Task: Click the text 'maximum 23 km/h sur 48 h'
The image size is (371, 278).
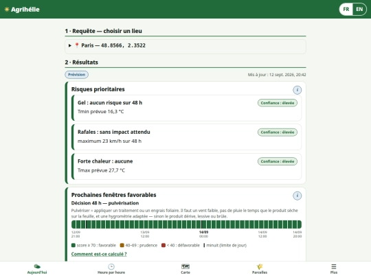Action: coord(109,141)
